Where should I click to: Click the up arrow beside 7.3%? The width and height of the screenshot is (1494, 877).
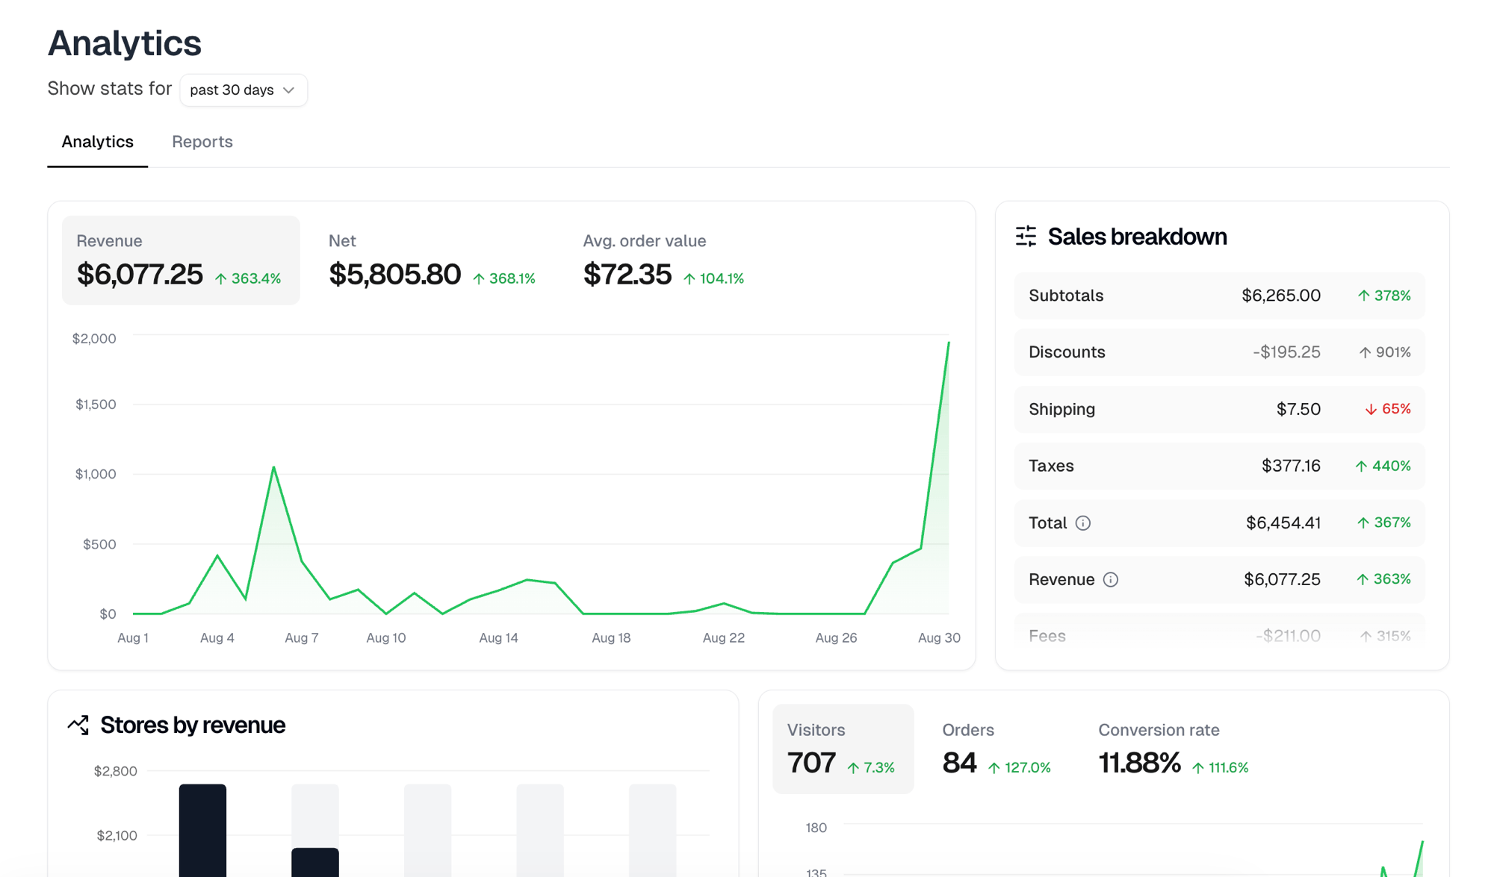coord(853,768)
